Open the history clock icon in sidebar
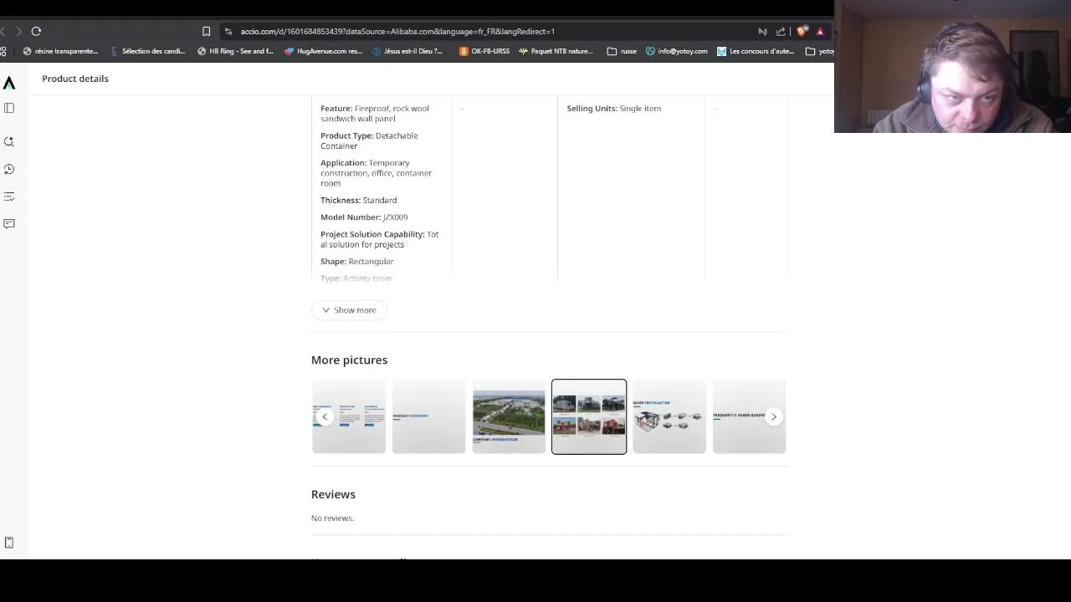The image size is (1071, 602). coord(9,169)
